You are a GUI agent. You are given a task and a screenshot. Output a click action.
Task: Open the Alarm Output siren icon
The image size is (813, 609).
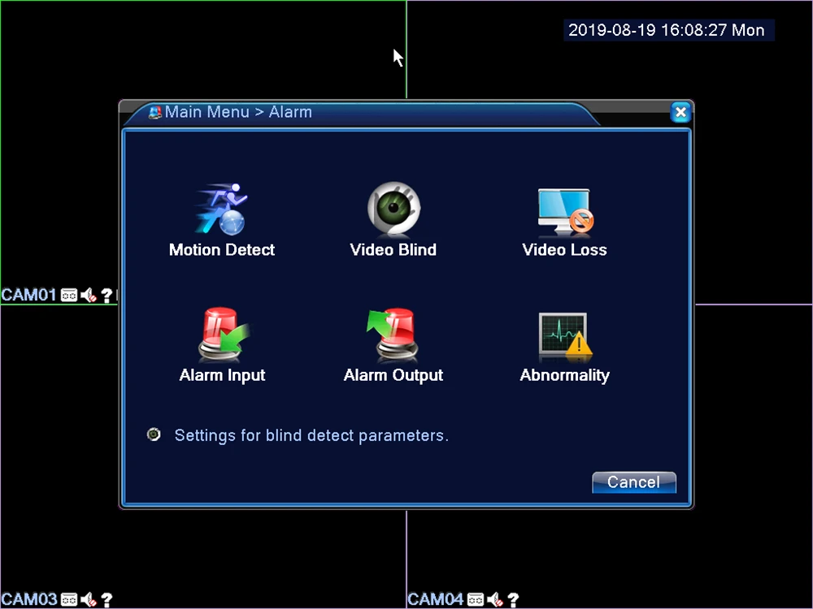point(393,335)
